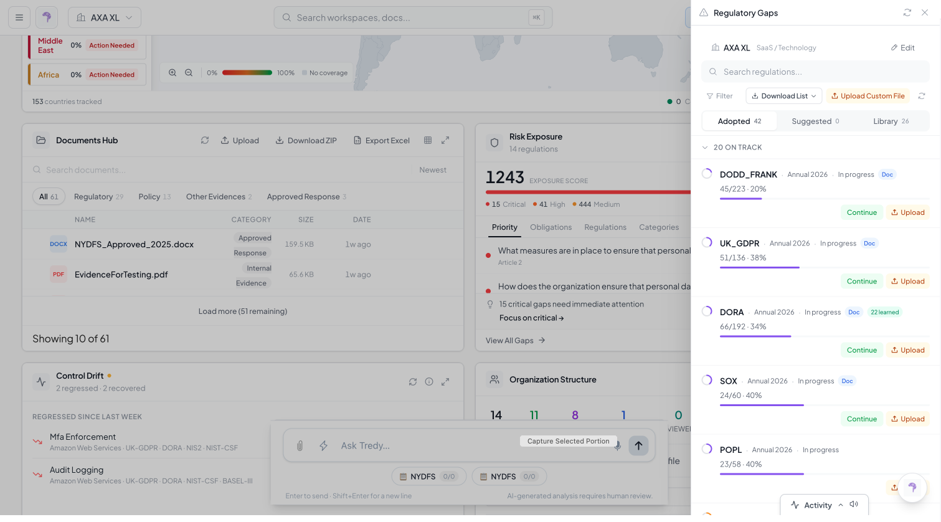This screenshot has width=941, height=522.
Task: Select the Regulatory documents tab
Action: pos(98,197)
